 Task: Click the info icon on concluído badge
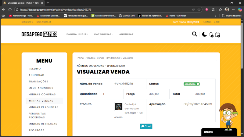(198, 84)
